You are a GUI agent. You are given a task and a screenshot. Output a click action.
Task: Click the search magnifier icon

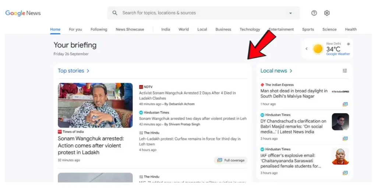tap(115, 13)
